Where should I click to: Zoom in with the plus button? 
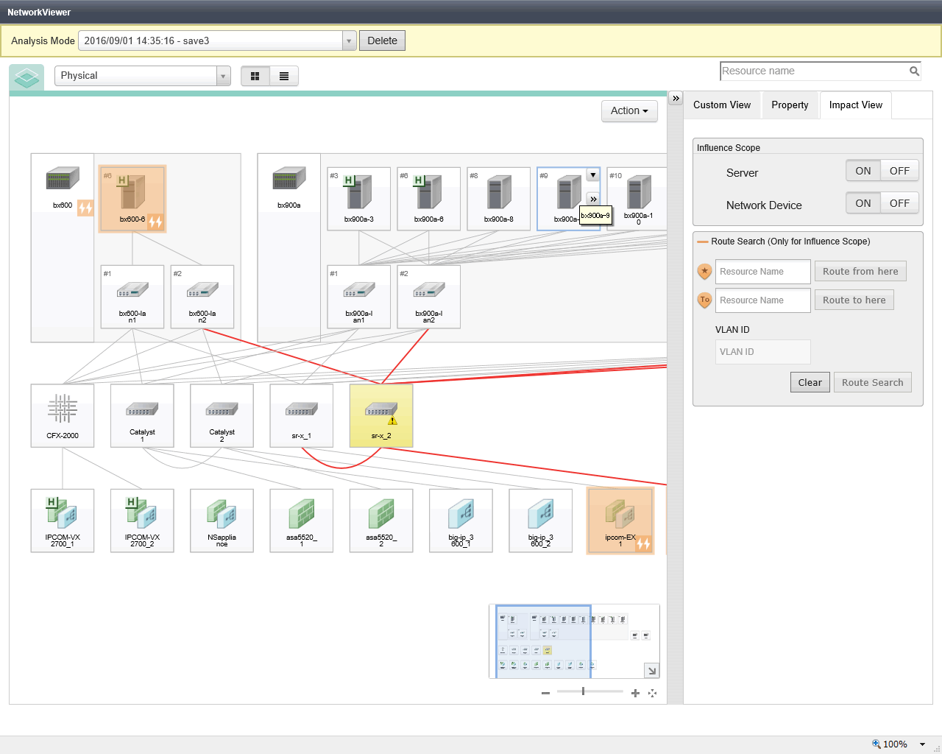tap(635, 693)
